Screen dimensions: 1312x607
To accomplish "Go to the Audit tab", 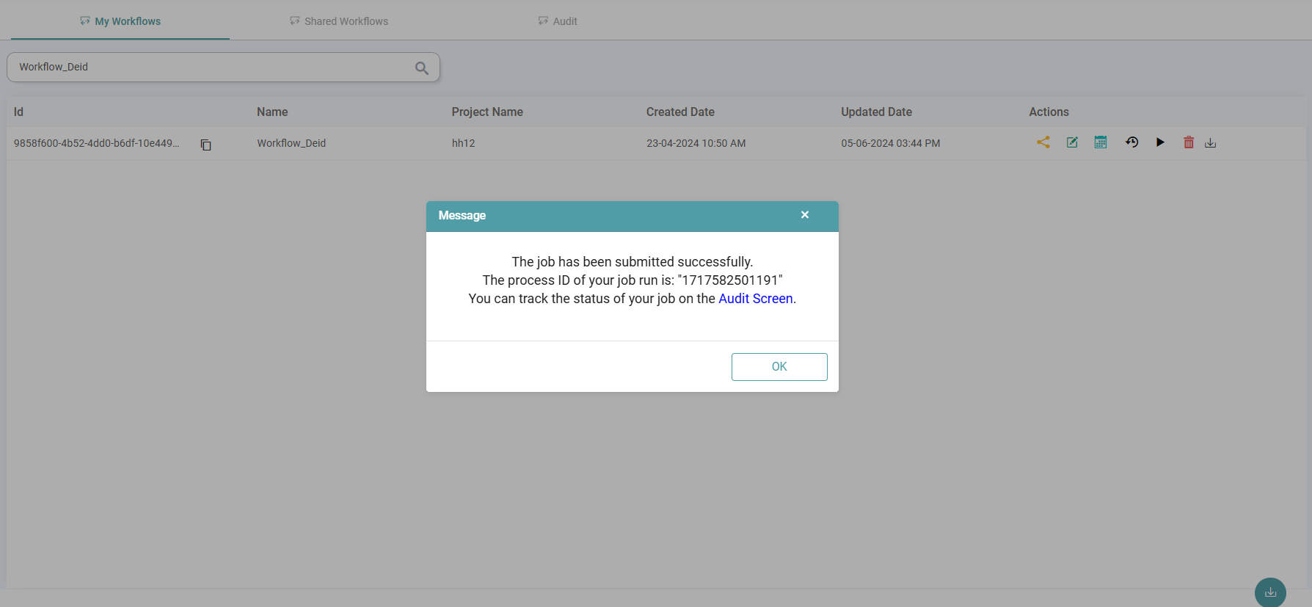I will pyautogui.click(x=558, y=21).
